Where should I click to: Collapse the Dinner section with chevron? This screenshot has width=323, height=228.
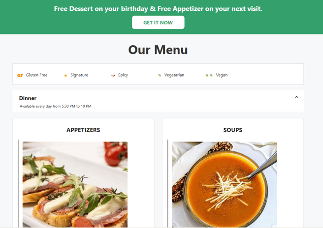[296, 97]
